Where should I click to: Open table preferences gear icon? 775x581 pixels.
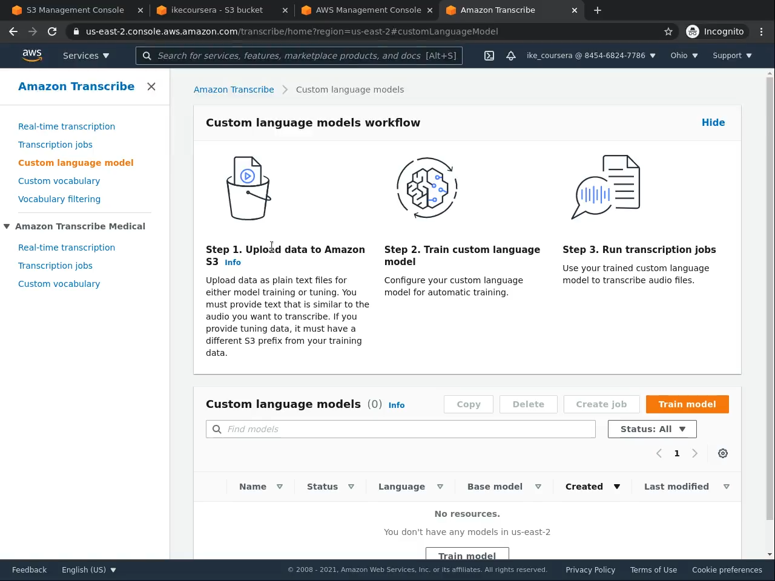tap(722, 453)
